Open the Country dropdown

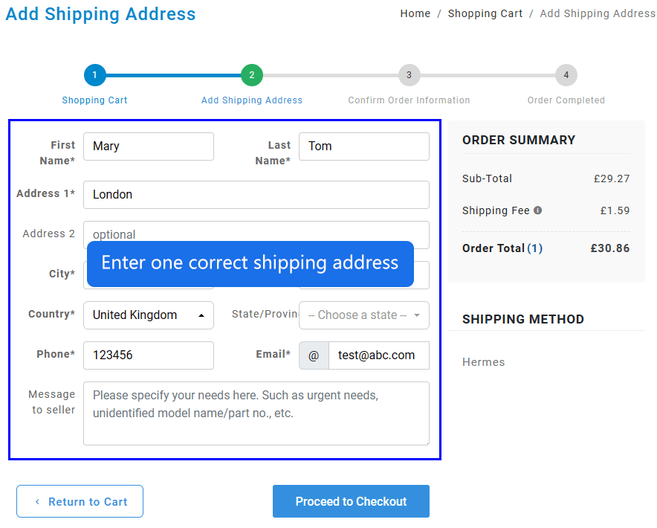click(149, 315)
